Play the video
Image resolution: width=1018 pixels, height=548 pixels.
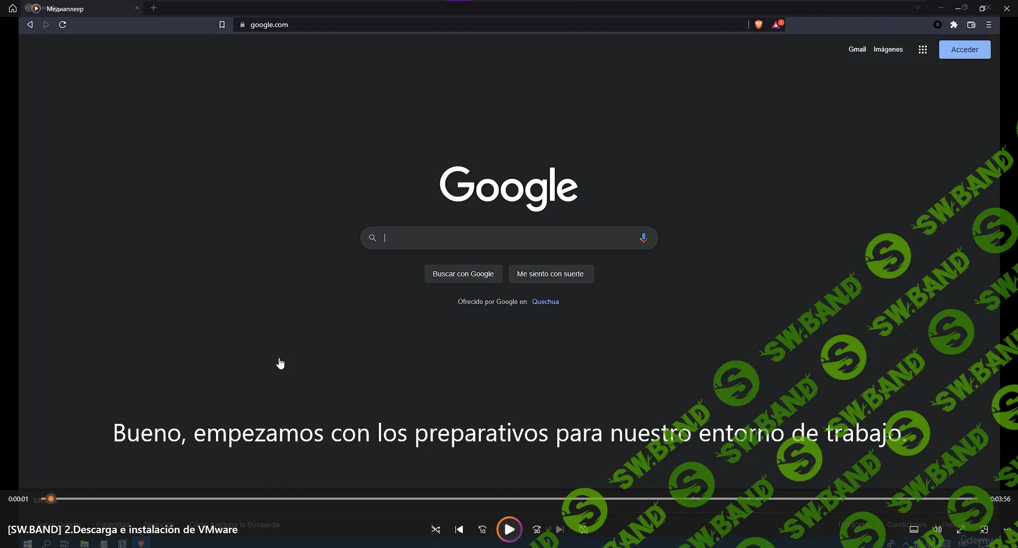pyautogui.click(x=510, y=529)
